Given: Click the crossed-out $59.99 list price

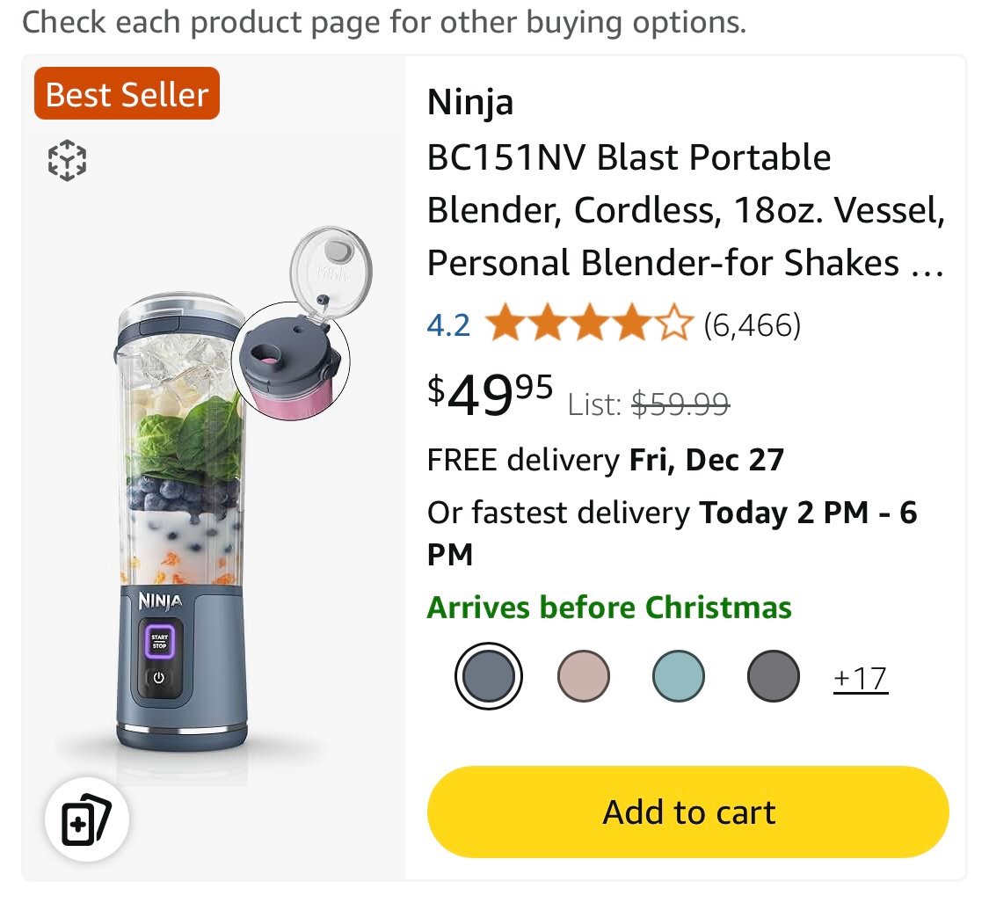Looking at the screenshot, I should [680, 404].
